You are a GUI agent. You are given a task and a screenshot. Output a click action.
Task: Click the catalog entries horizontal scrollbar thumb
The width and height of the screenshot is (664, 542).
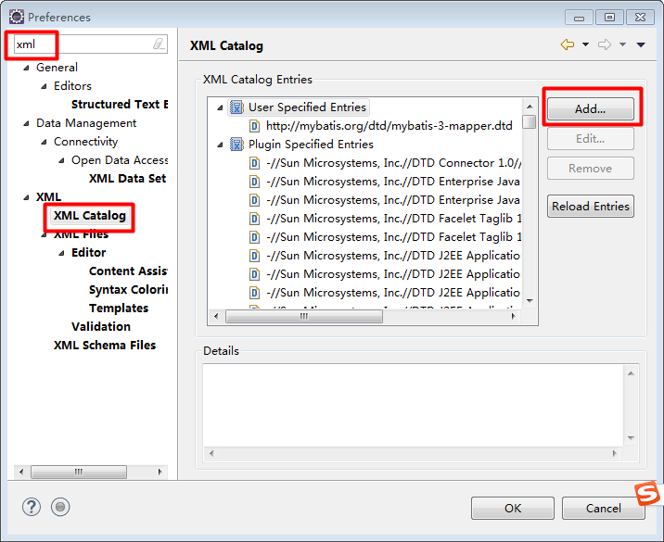click(304, 316)
